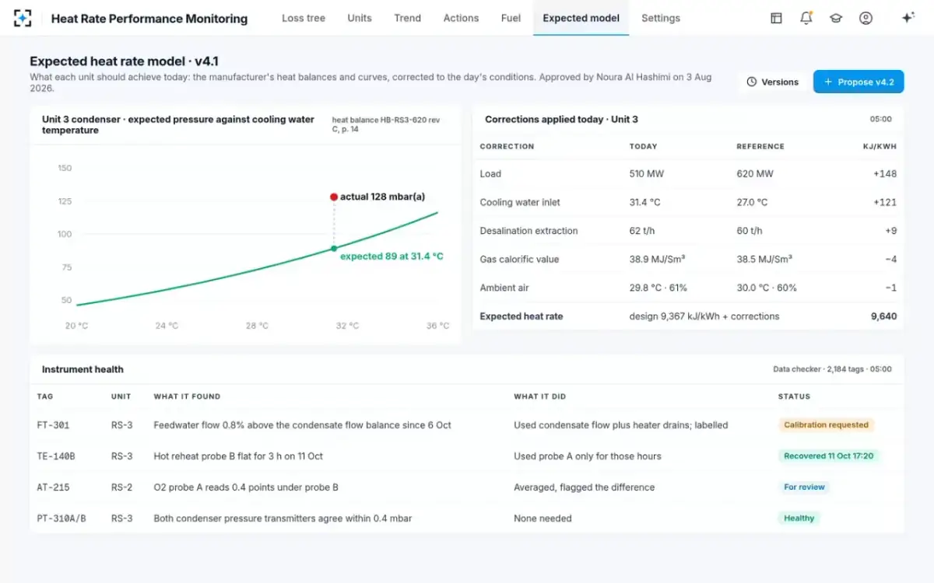Click the Recovered 11 Oct 17:20 badge
Image resolution: width=934 pixels, height=583 pixels.
(x=829, y=456)
